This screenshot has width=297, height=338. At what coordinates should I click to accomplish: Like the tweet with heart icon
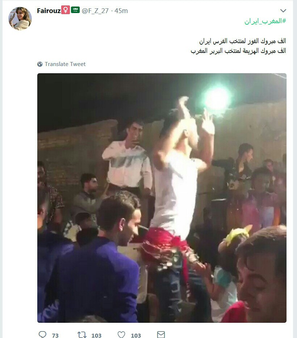[x=121, y=334]
